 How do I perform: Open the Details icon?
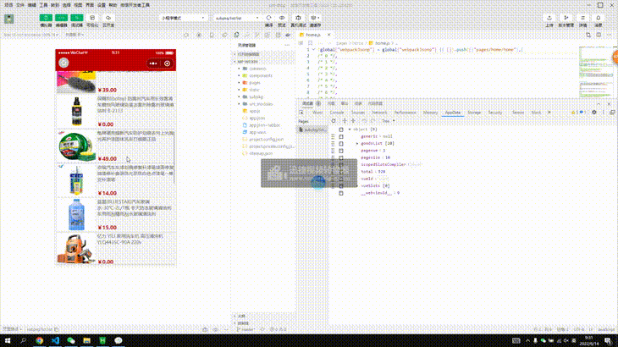click(583, 18)
